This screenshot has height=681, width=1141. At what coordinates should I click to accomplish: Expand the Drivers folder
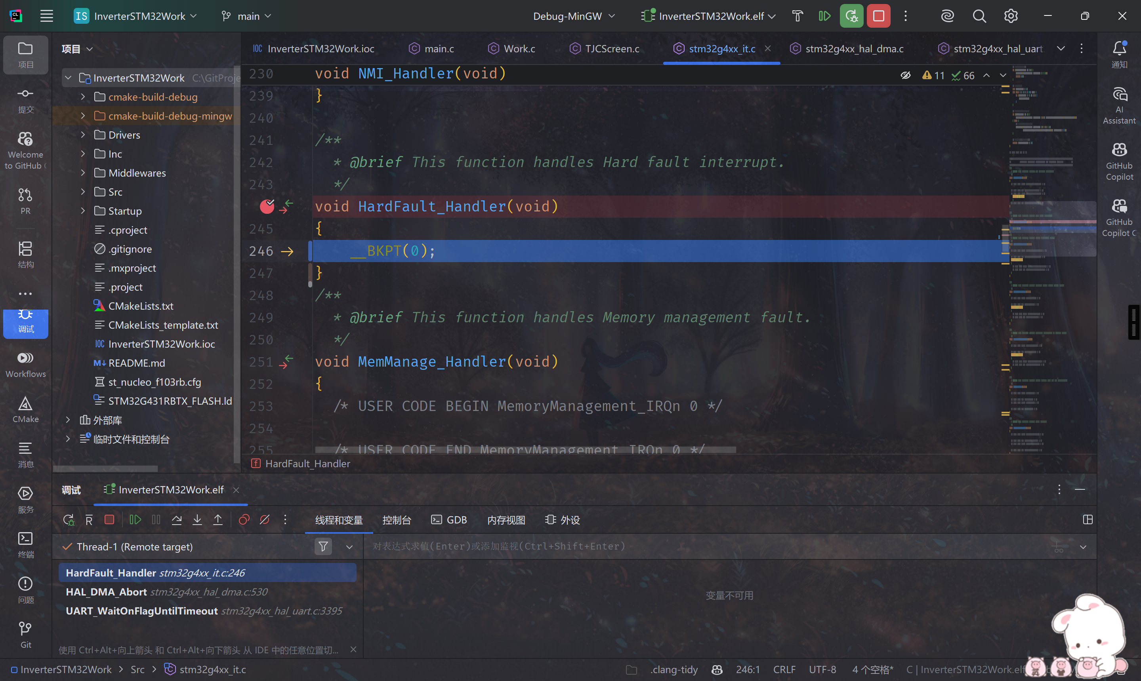83,135
